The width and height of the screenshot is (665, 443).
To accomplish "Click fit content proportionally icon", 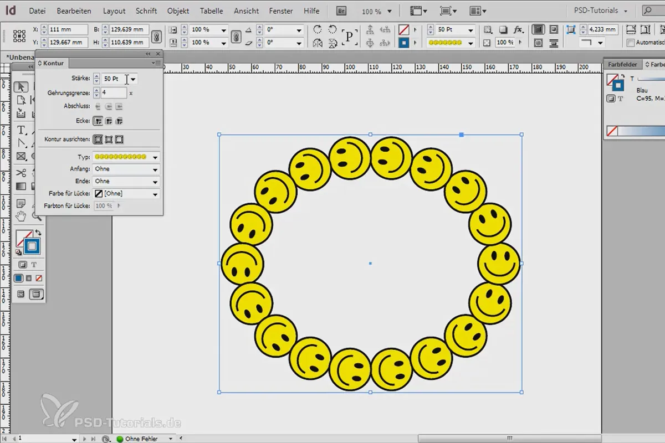I will [x=646, y=30].
